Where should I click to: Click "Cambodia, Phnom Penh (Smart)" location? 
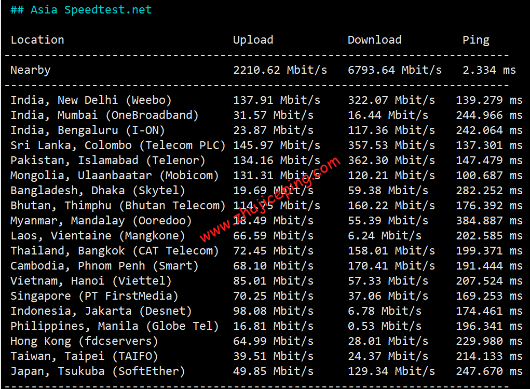(104, 266)
